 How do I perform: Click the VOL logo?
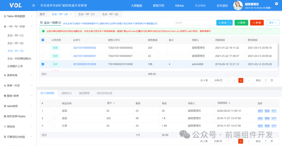pos(16,5)
